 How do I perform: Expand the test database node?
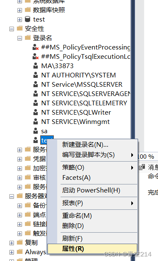coord(19,19)
